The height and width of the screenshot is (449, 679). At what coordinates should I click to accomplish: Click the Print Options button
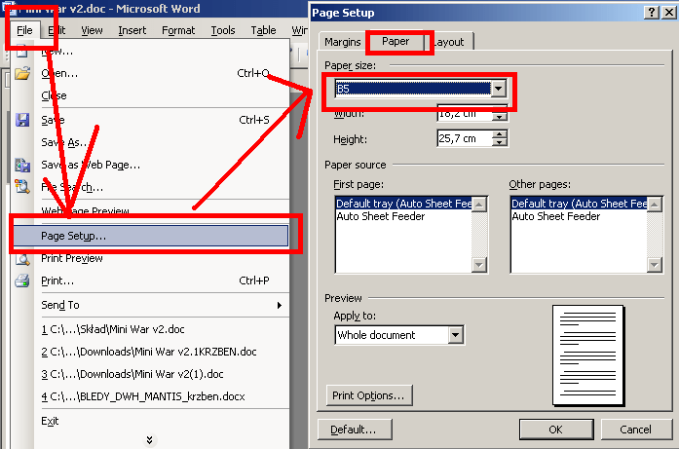[x=369, y=395]
